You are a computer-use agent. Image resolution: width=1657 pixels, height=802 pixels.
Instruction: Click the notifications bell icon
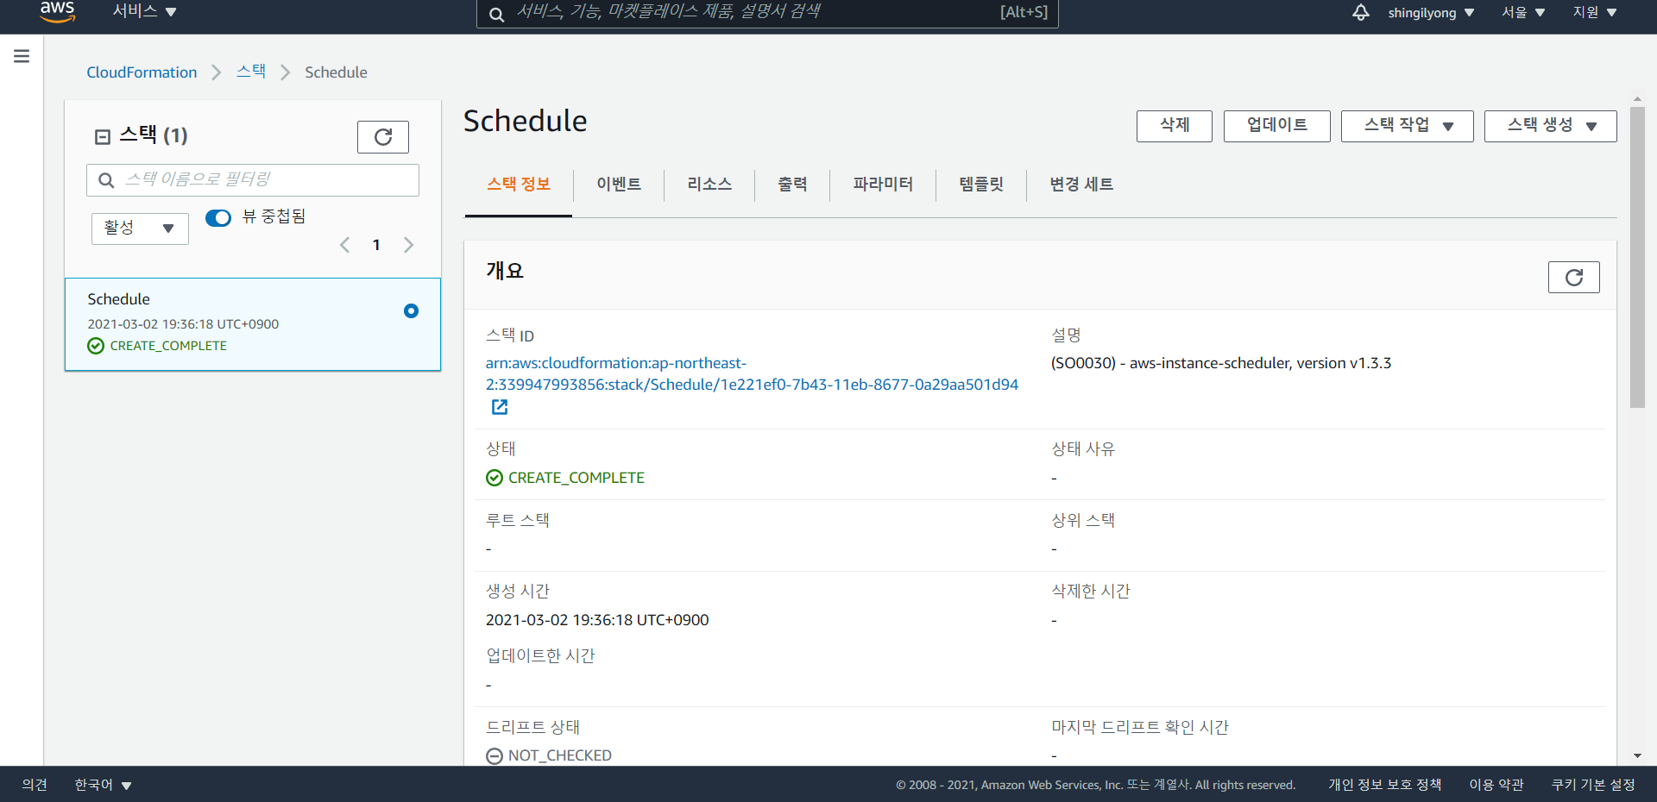point(1361,12)
